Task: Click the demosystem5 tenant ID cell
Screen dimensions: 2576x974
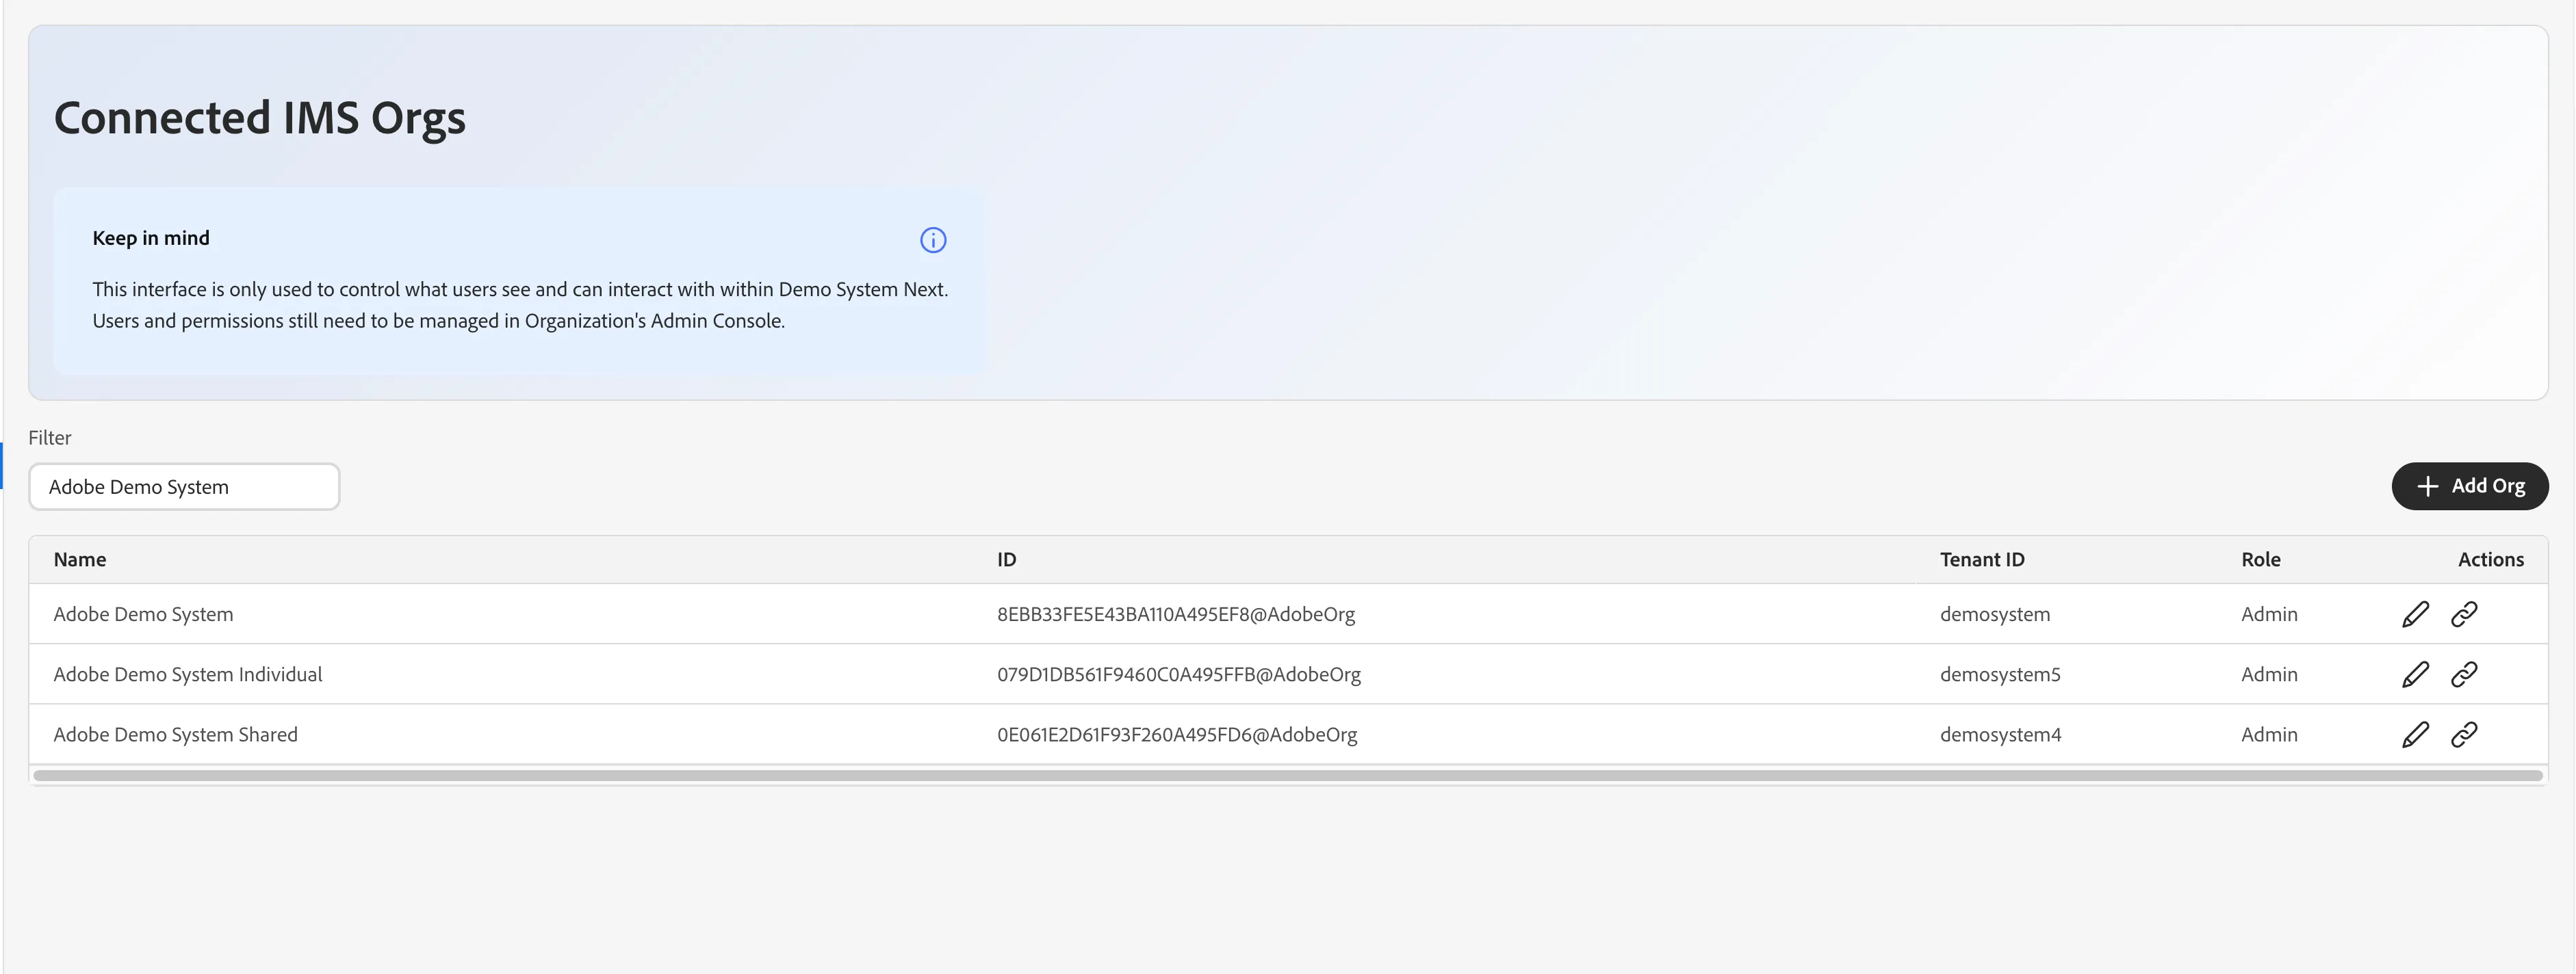Action: coord(1999,674)
